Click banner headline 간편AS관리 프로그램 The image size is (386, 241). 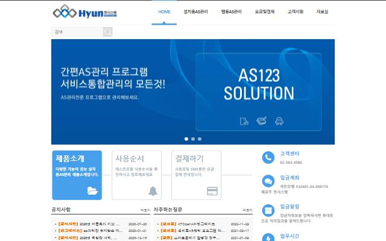pyautogui.click(x=104, y=72)
